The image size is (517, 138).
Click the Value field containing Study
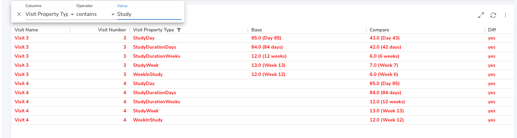tap(149, 14)
